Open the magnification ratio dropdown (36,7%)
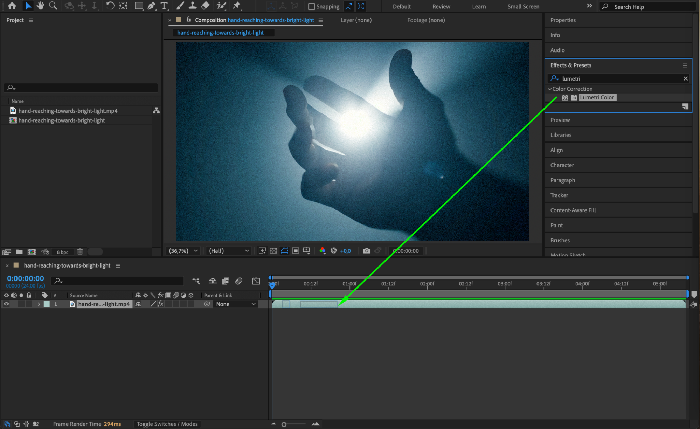Viewport: 700px width, 429px height. pos(183,251)
